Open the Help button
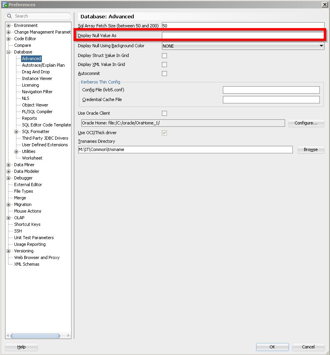 22,347
